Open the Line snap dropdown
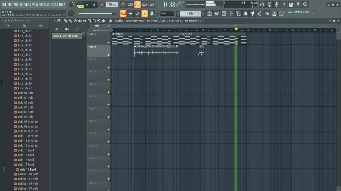The width and height of the screenshot is (341, 191). click(x=167, y=14)
